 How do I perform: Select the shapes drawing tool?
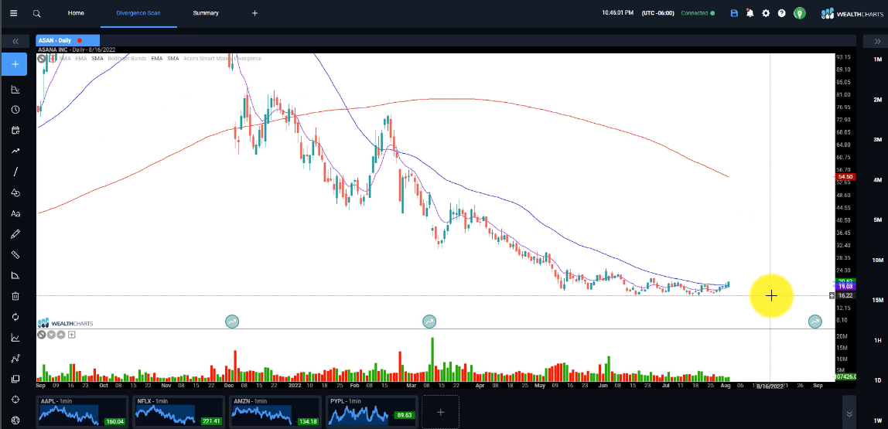pyautogui.click(x=15, y=192)
